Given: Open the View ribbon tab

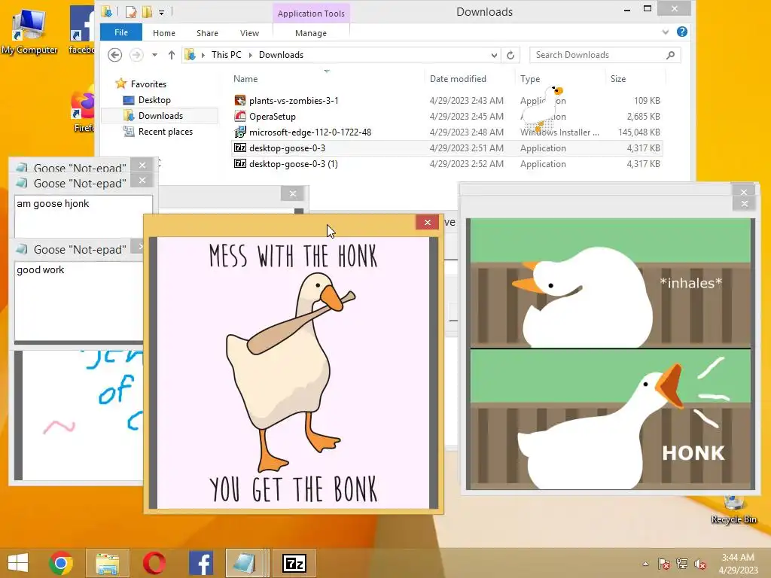Looking at the screenshot, I should click(x=249, y=33).
